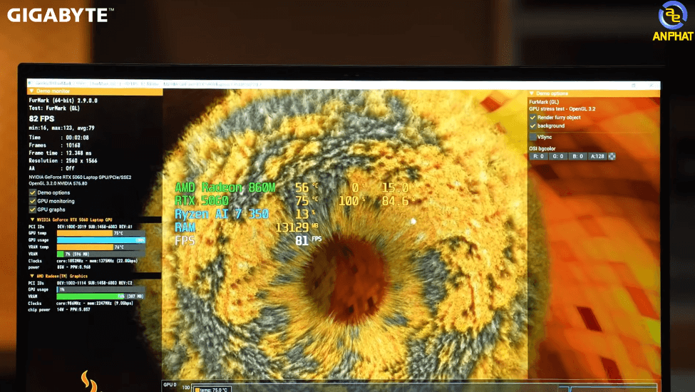695x392 pixels.
Task: Click the temp: 75.0 °C graph legend
Action: pyautogui.click(x=212, y=389)
